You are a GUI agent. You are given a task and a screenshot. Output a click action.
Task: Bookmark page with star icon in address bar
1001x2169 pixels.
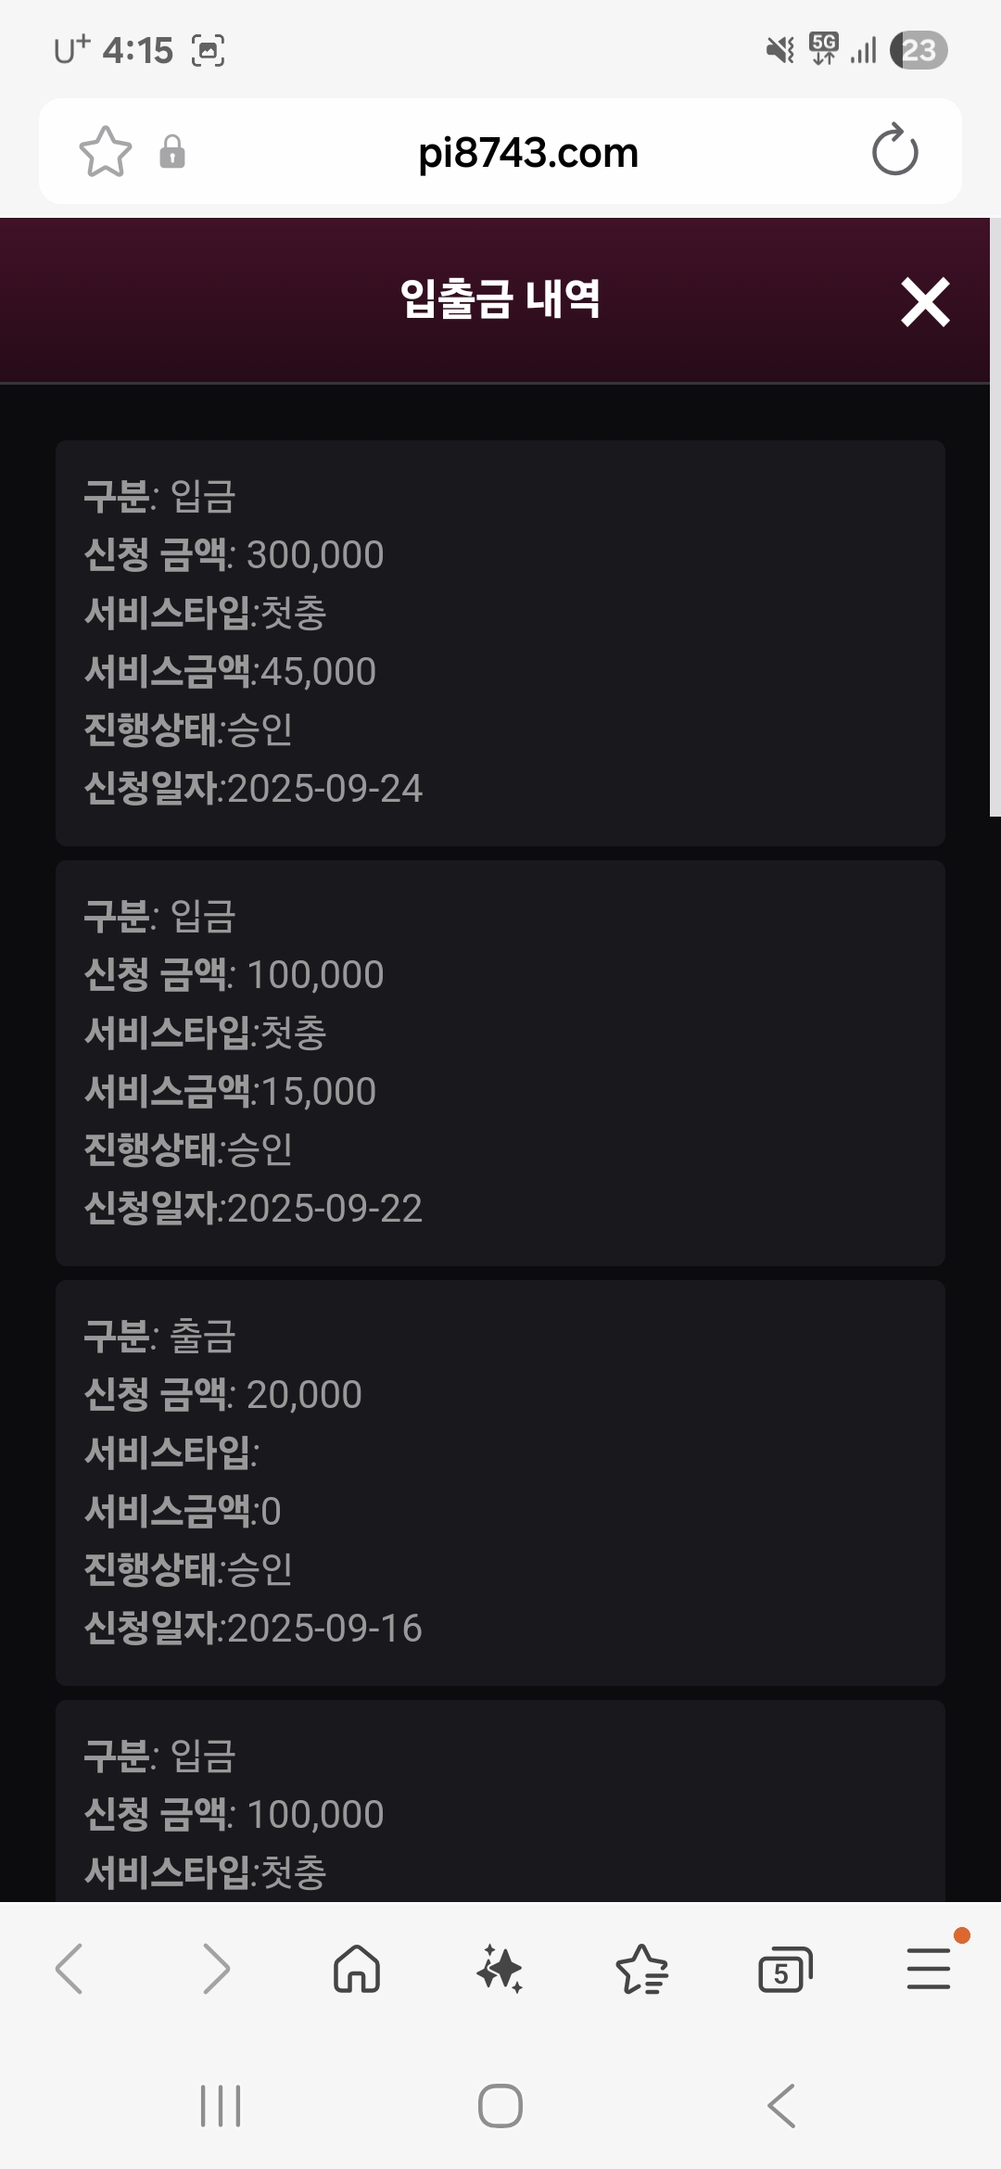tap(106, 152)
